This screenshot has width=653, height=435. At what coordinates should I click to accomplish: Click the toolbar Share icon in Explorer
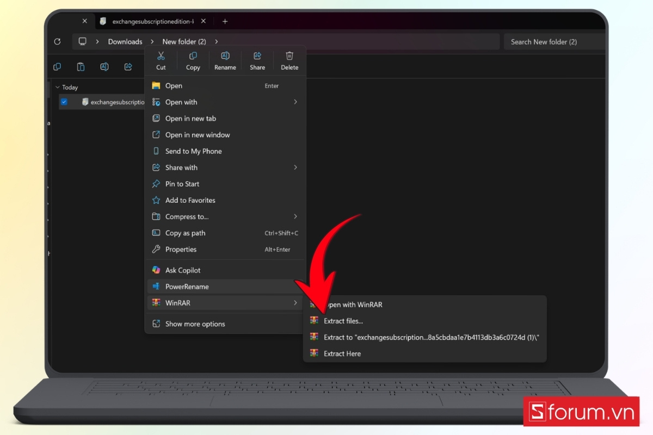click(x=128, y=67)
